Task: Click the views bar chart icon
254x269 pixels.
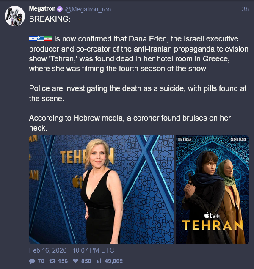Action: (x=99, y=261)
